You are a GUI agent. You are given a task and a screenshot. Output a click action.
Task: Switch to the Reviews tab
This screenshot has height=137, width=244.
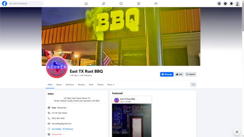pos(81,84)
